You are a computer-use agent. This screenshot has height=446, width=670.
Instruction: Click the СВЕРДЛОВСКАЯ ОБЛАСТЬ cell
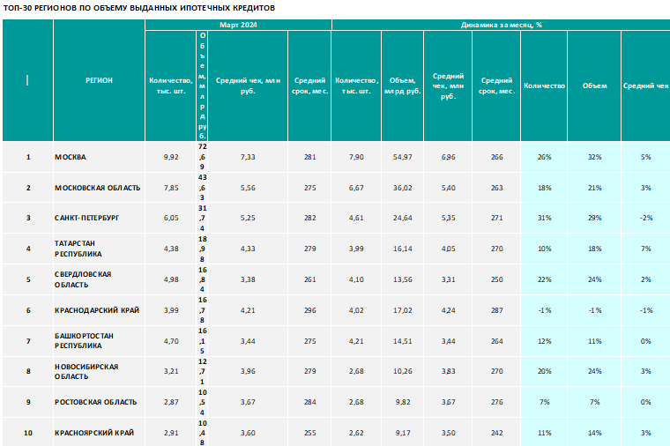pos(99,279)
